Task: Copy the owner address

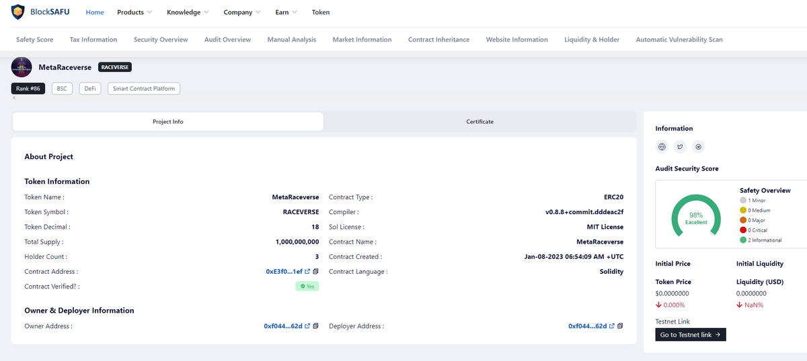Action: click(315, 326)
